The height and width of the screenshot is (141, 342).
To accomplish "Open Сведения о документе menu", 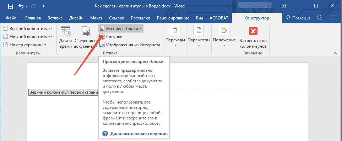I will coord(85,37).
